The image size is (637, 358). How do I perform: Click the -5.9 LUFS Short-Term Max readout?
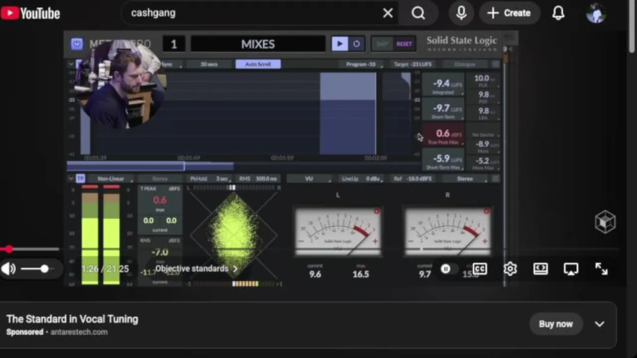point(443,160)
